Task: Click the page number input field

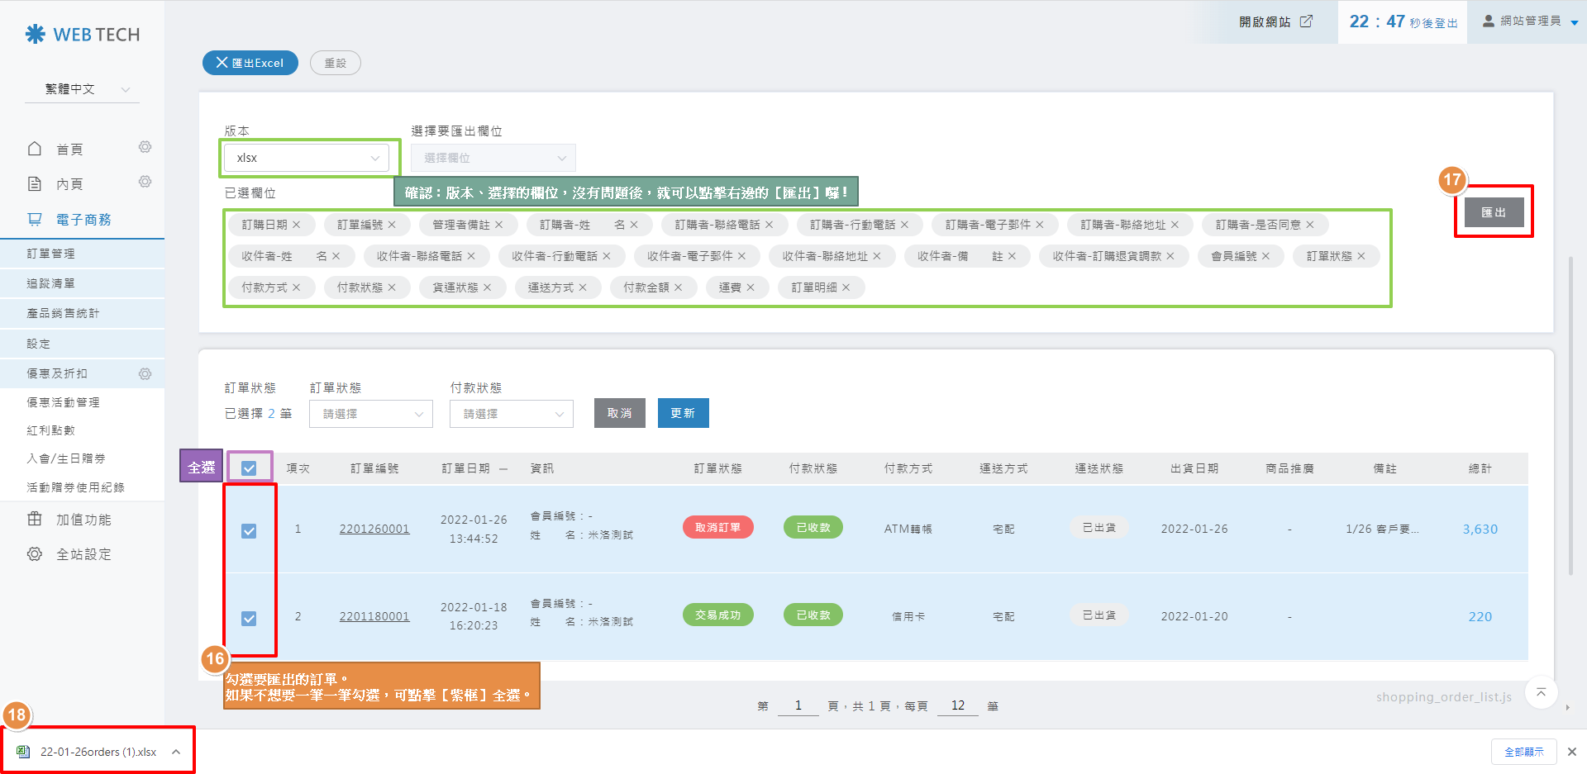Action: [x=798, y=705]
